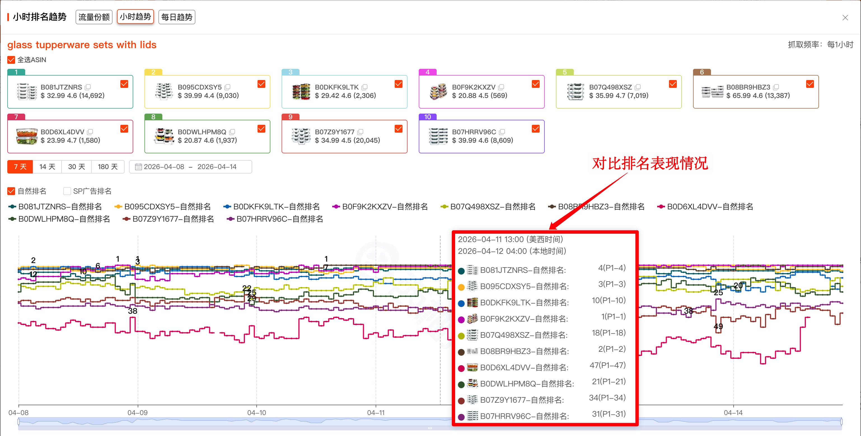861x436 pixels.
Task: Copy ASIN B07HRRV96C using its copy icon
Action: click(502, 132)
